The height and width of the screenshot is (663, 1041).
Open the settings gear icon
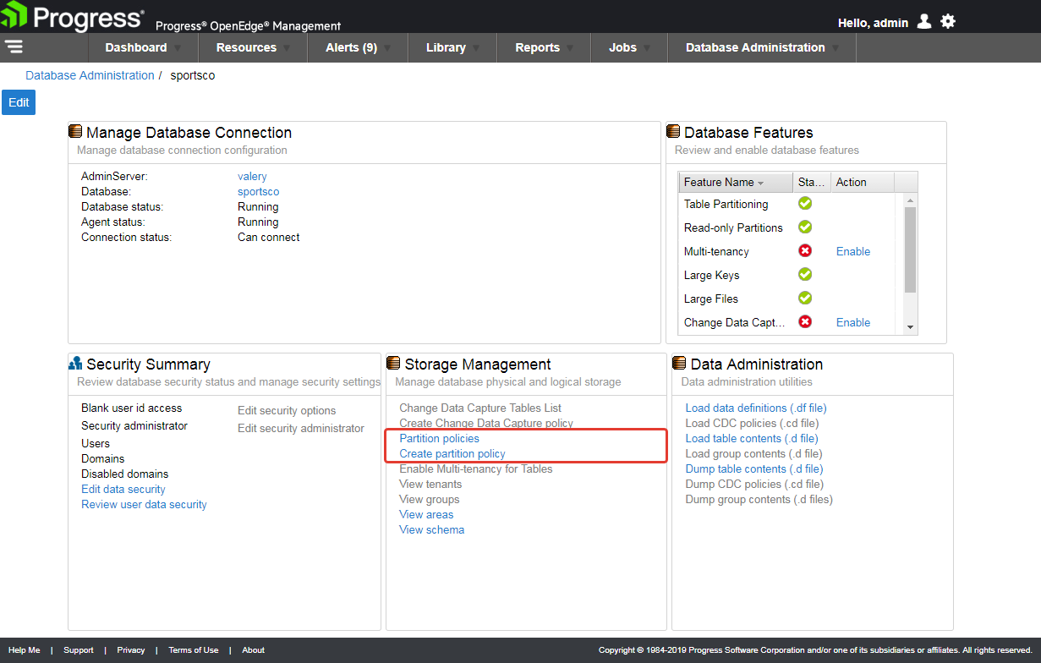pos(948,21)
